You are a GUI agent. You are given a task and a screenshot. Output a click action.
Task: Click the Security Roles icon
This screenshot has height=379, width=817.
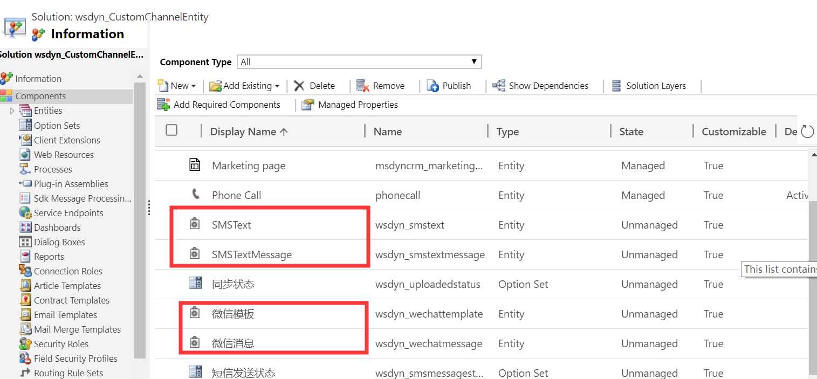tap(25, 343)
